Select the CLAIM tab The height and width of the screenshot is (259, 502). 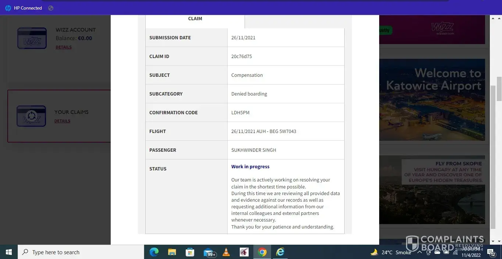pyautogui.click(x=195, y=19)
